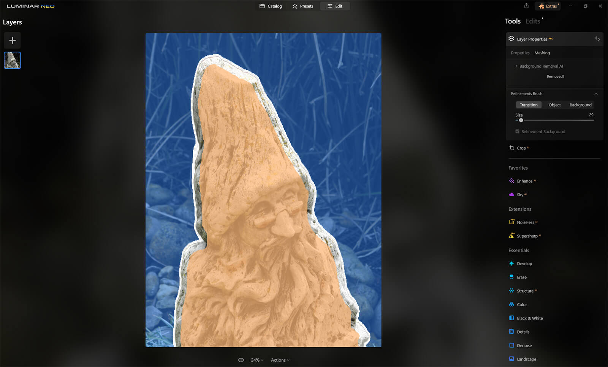Image resolution: width=608 pixels, height=367 pixels.
Task: Open the Black & White tool
Action: (529, 318)
